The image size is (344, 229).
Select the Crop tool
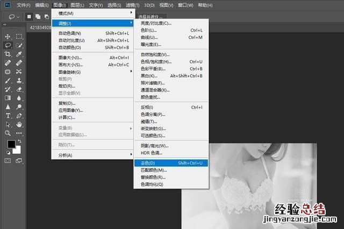[x=8, y=54]
